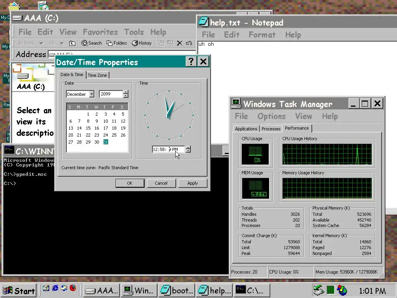Image resolution: width=397 pixels, height=298 pixels.
Task: Click the Delete X icon in Explorer toolbar
Action: click(180, 43)
